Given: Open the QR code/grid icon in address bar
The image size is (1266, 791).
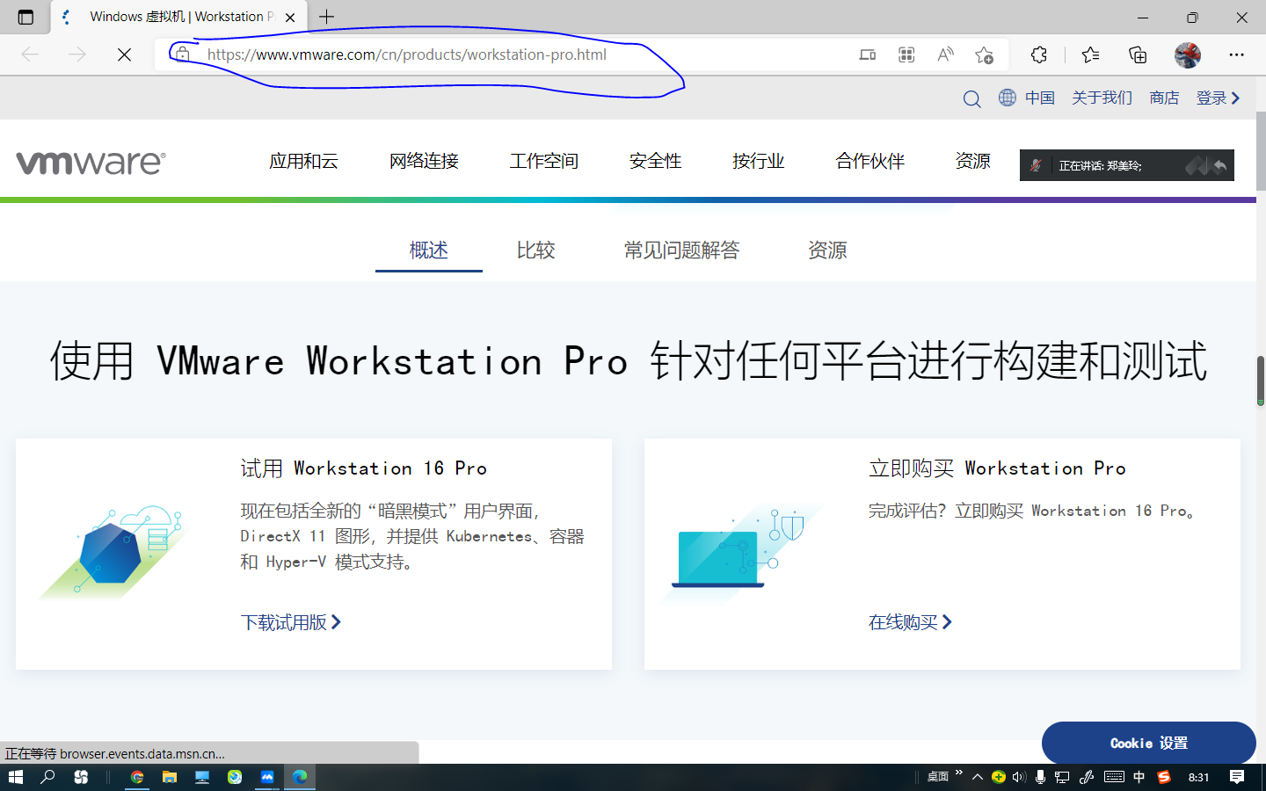Looking at the screenshot, I should click(x=906, y=54).
